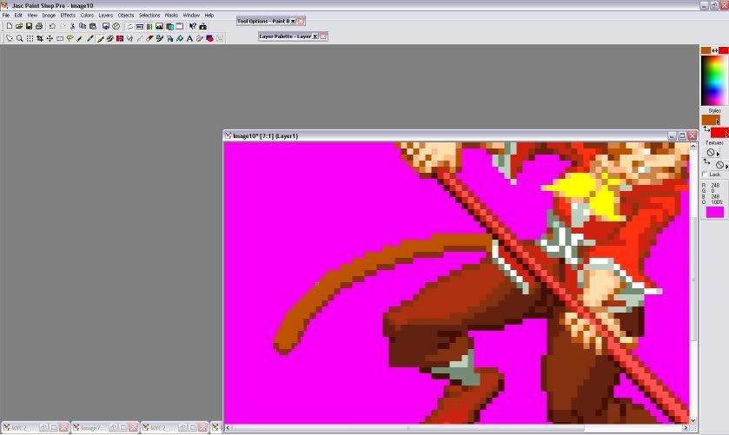Screen dimensions: 729x435
Task: Click the Cut scissors icon
Action: [72, 26]
